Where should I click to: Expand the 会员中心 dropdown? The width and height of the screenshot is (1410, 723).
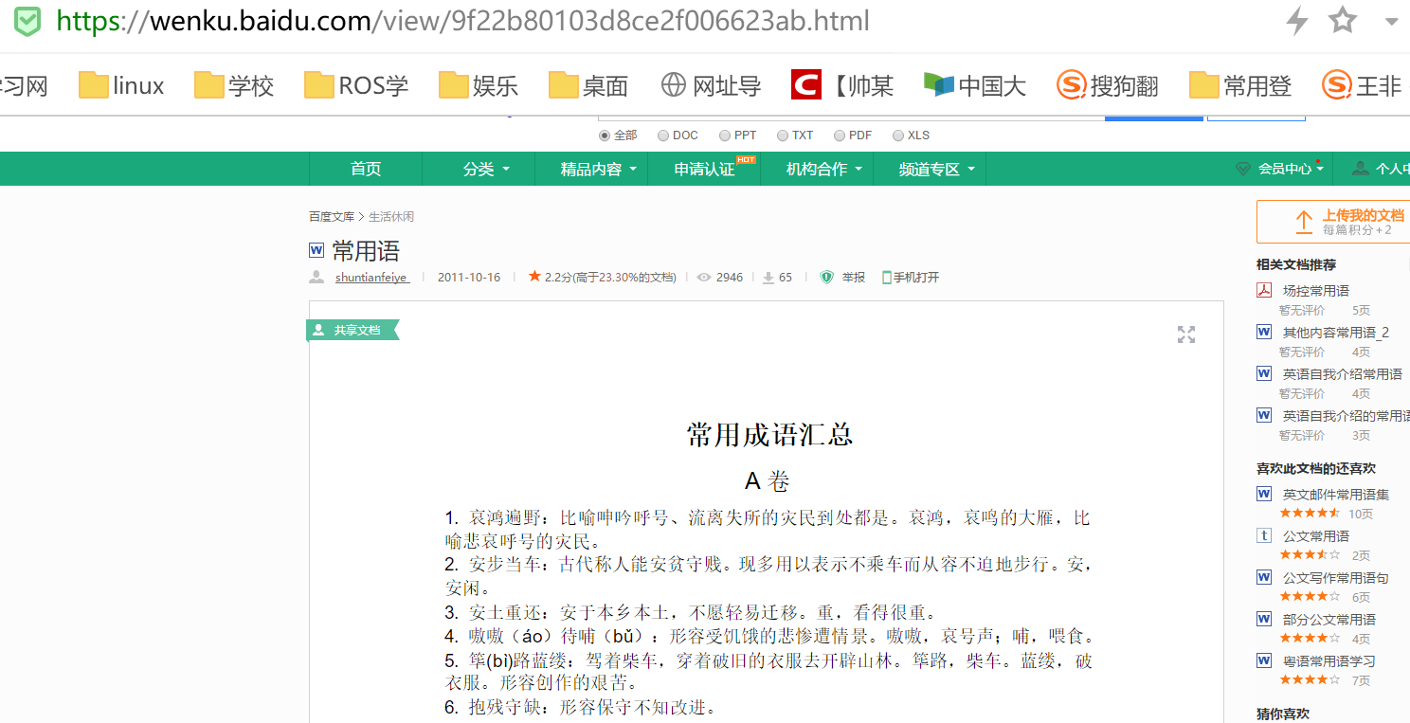click(1279, 169)
